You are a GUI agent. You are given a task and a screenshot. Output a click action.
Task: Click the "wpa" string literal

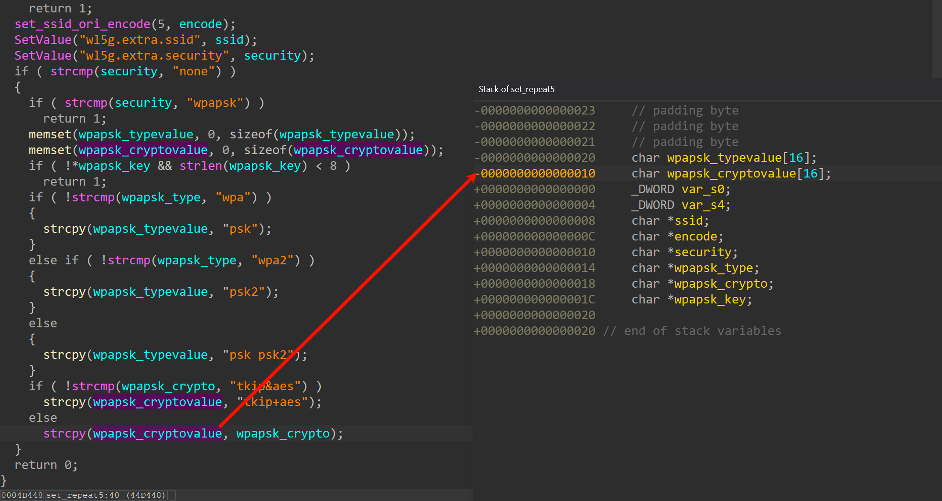tap(237, 197)
